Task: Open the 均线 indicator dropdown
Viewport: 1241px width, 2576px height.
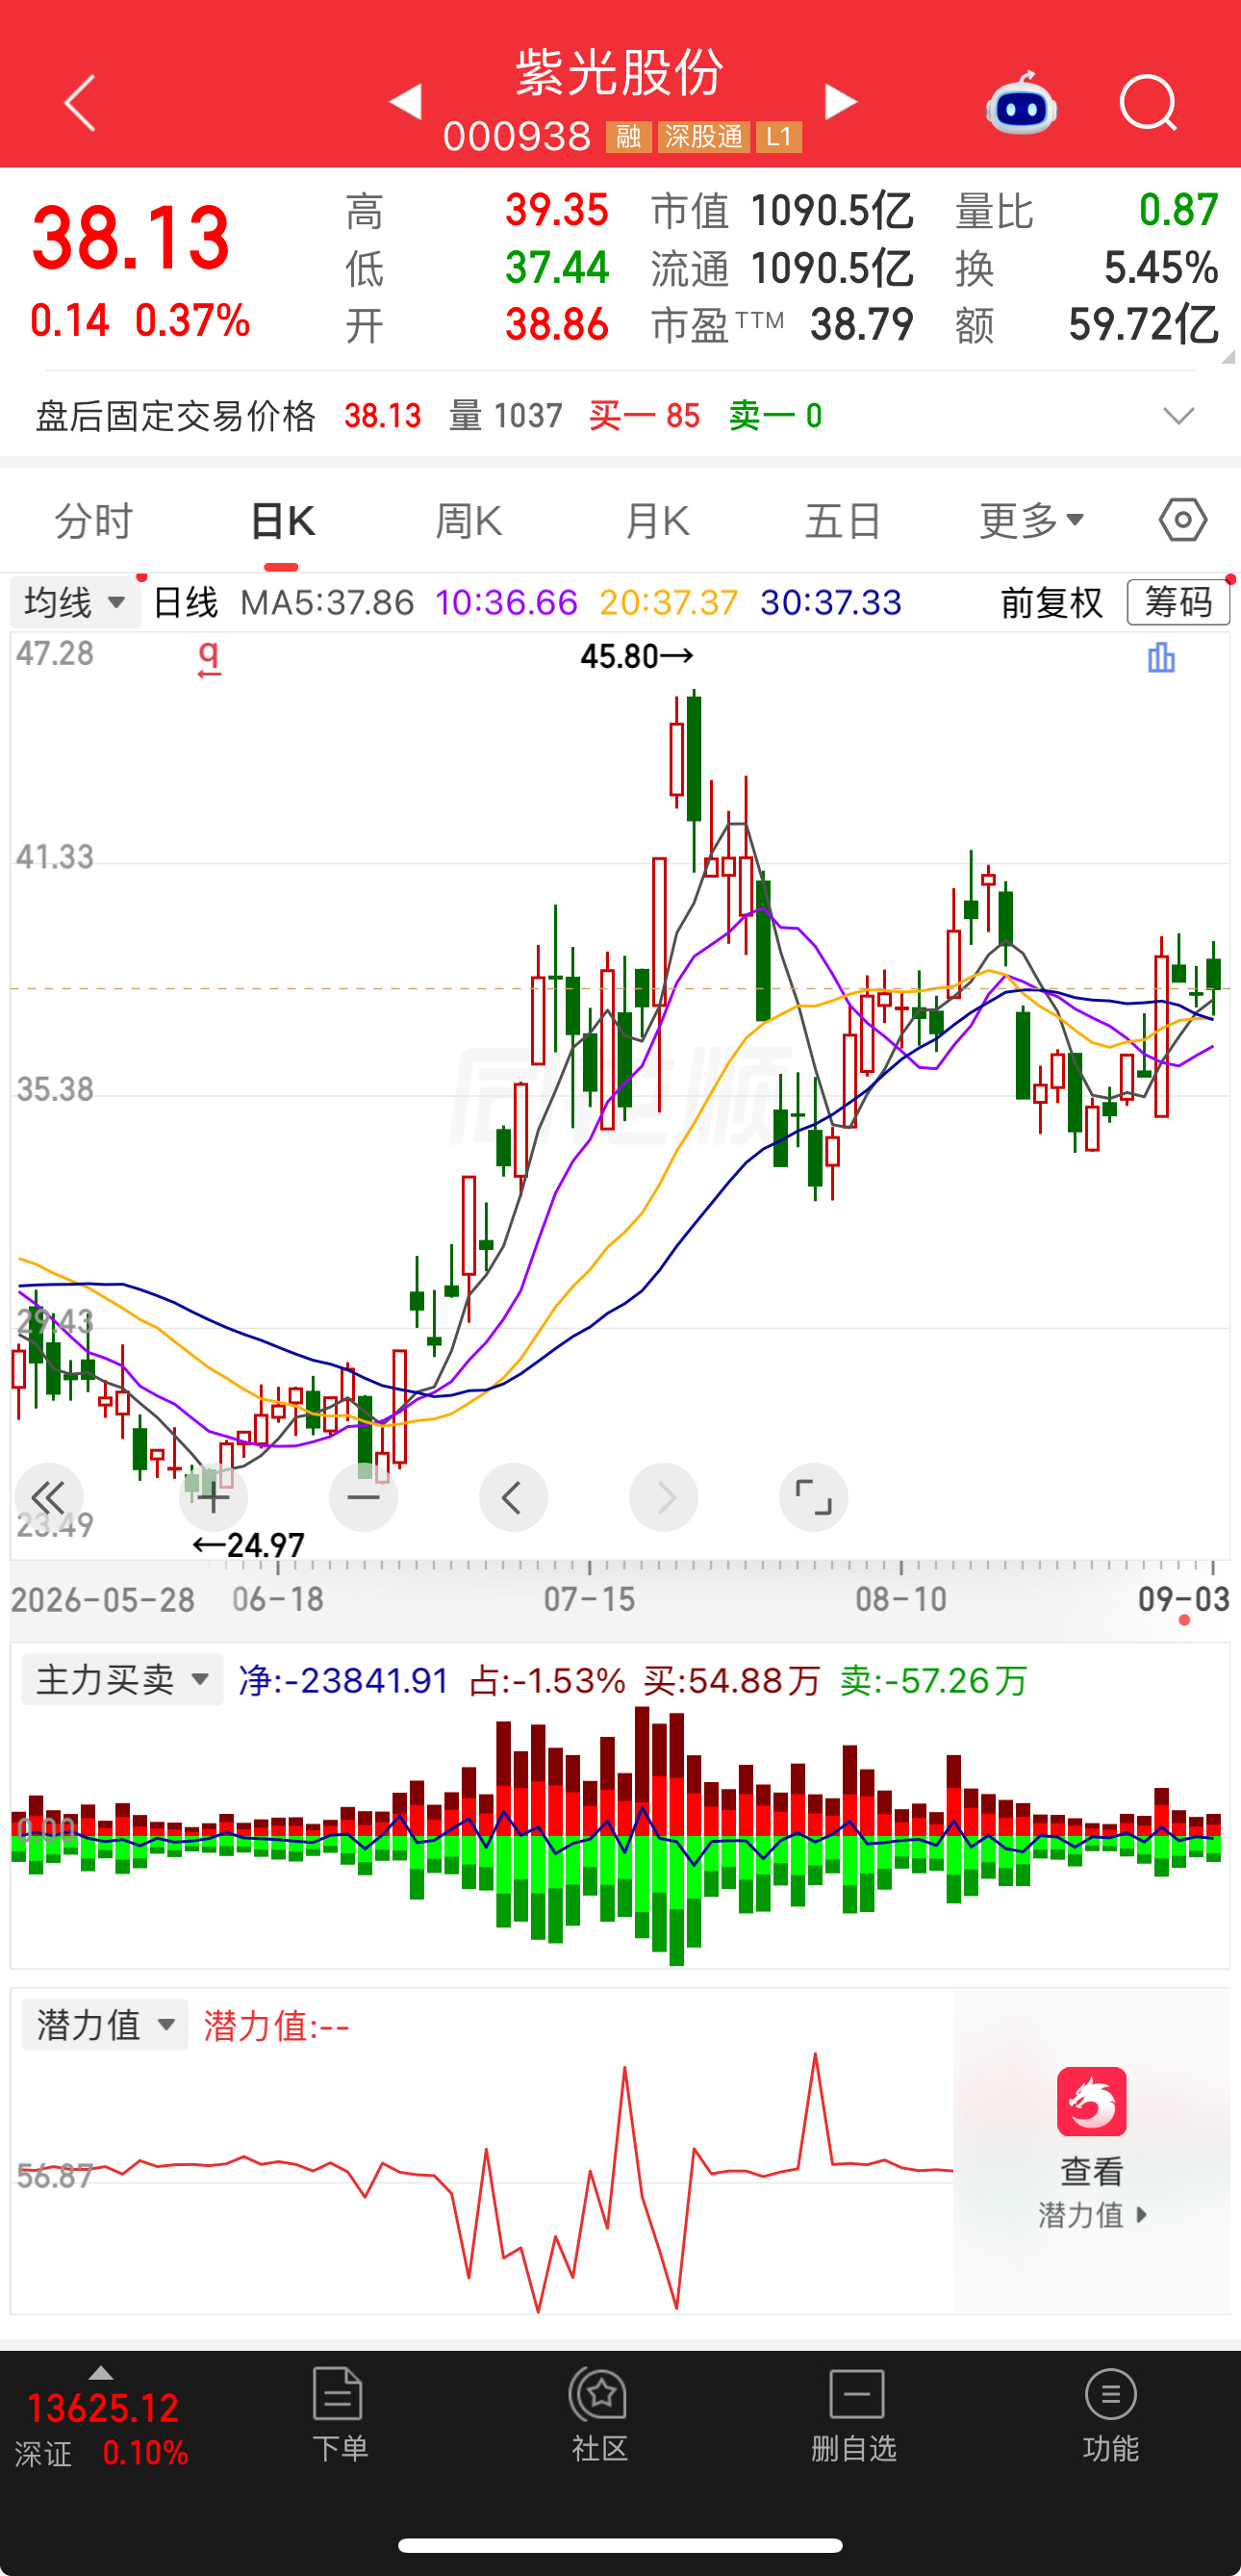Action: tap(75, 602)
